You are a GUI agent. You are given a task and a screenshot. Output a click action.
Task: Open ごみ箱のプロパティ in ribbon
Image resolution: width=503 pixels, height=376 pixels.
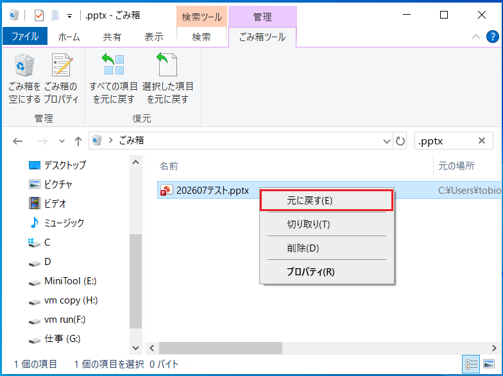[x=61, y=78]
